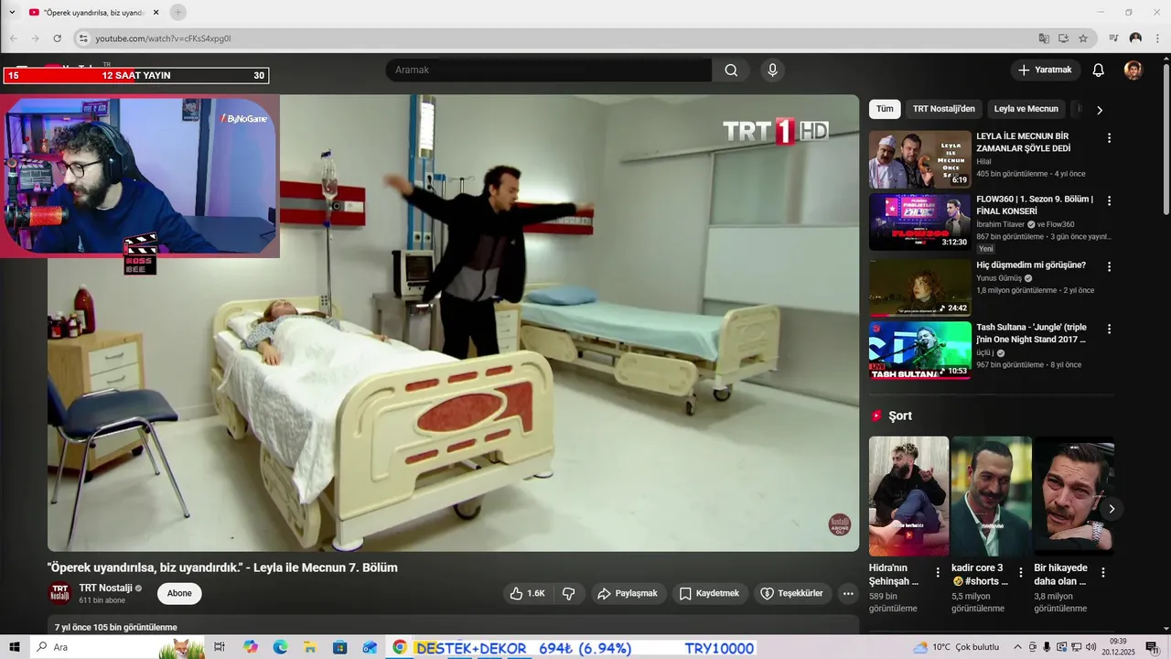Open options menu for Hiç düşmedim mi görüşüne
Image resolution: width=1171 pixels, height=659 pixels.
coord(1109,267)
